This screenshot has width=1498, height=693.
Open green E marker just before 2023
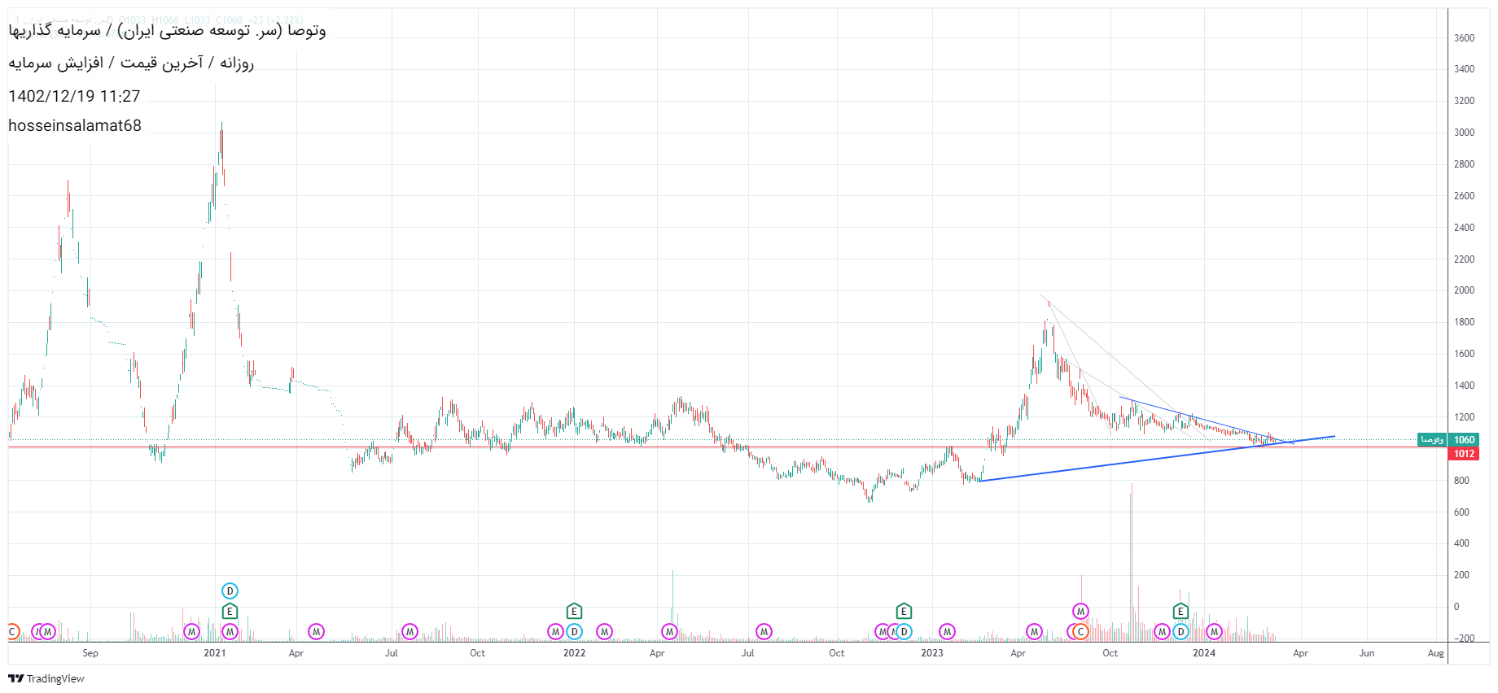coord(904,612)
